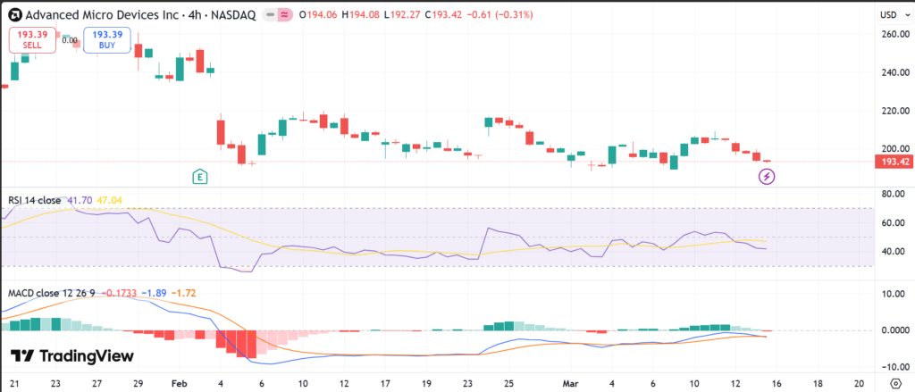This screenshot has width=915, height=392.
Task: Select the RSI 14 close indicator legend
Action: (x=35, y=201)
